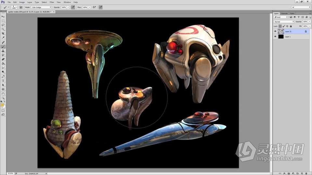Screen dimensions: 312x175
Task: Filter layers by adjustment layers
Action: click(x=295, y=17)
